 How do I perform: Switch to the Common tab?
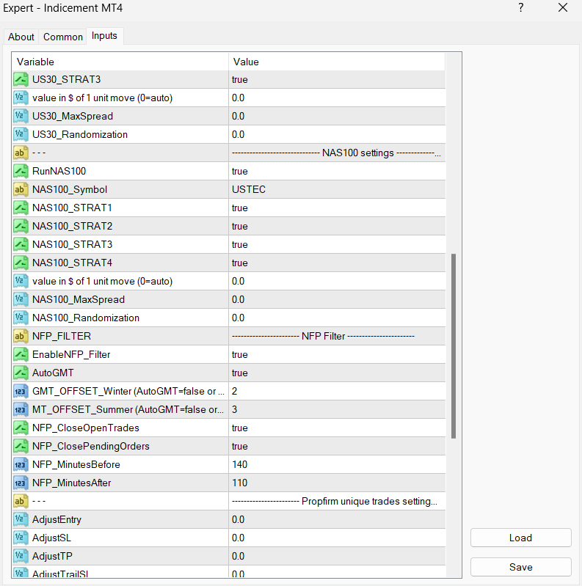tap(63, 37)
